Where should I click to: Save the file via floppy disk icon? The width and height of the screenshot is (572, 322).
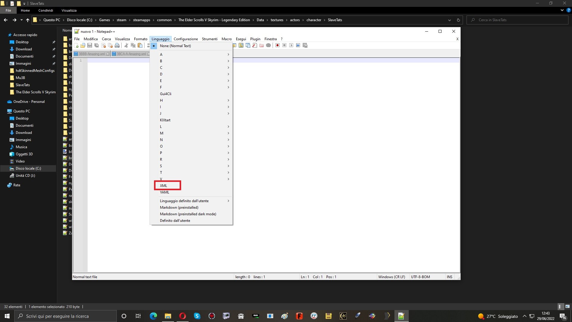[x=90, y=45]
